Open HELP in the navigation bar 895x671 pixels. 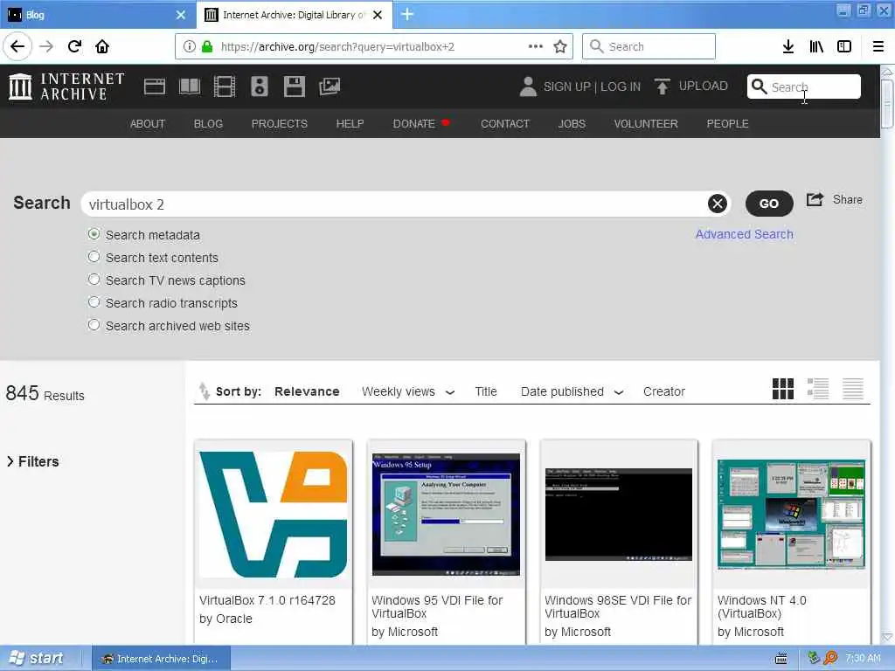[350, 124]
